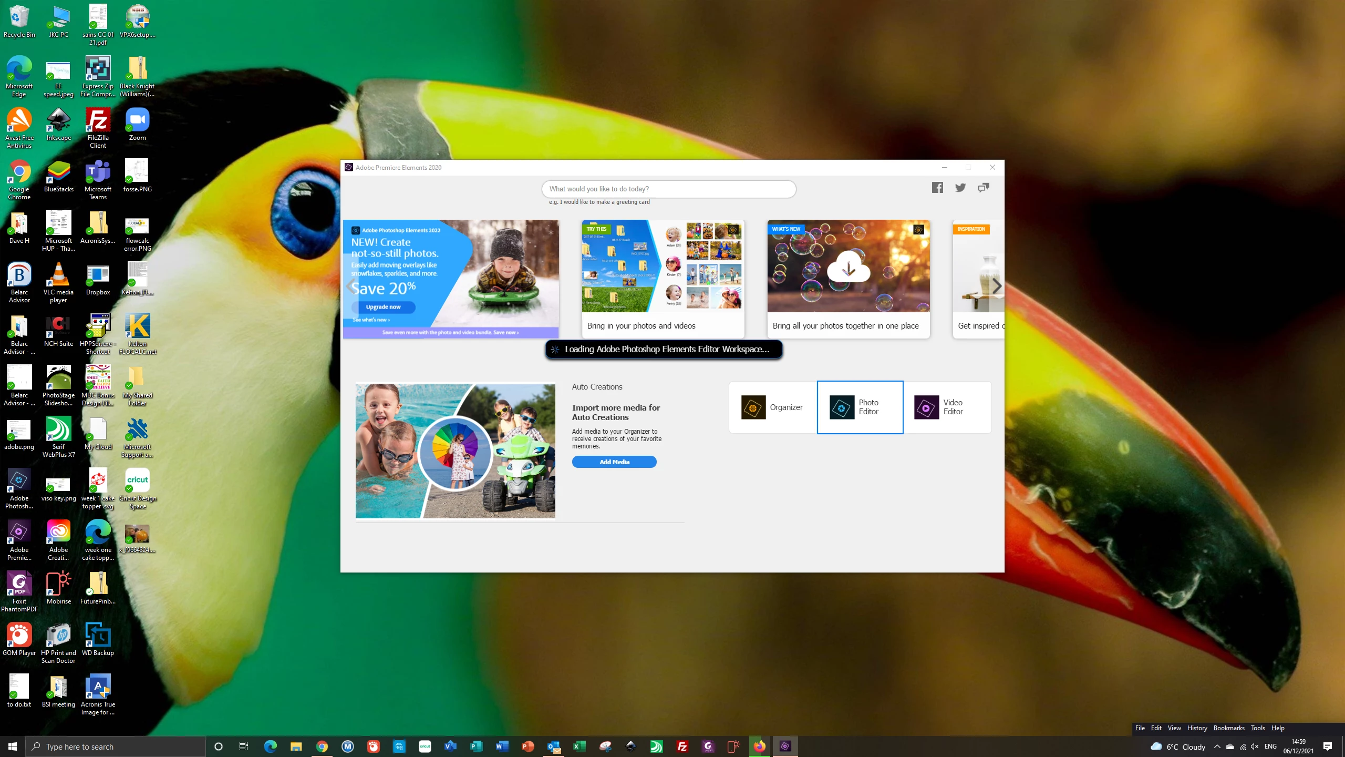Advance carousel with right chevron arrow

coord(997,287)
